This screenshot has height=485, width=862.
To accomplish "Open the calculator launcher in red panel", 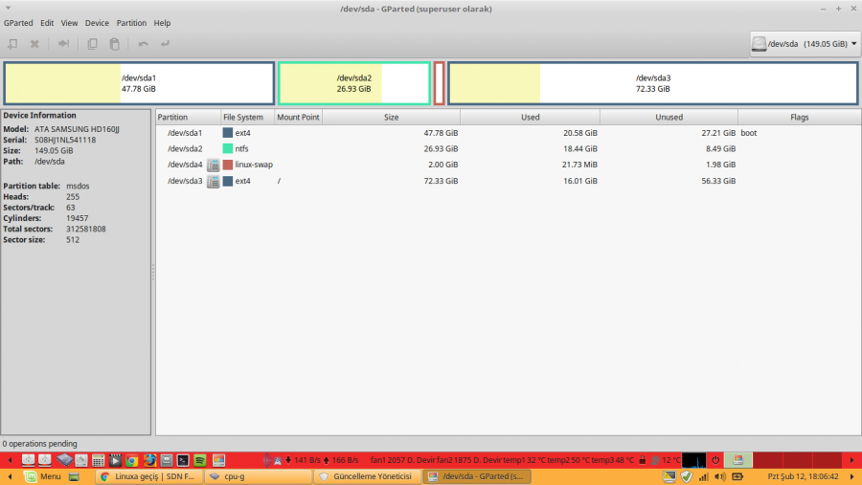I will tap(99, 460).
